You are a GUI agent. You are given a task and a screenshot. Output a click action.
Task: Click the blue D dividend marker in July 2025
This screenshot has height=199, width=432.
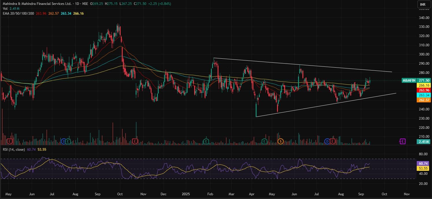point(327,141)
